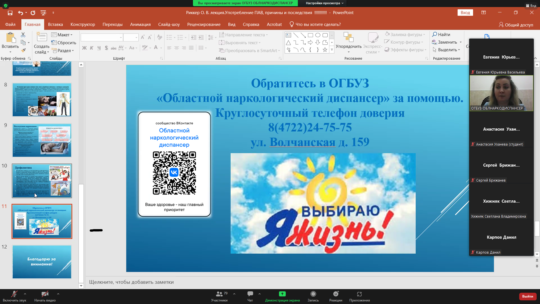Create a new slide icon
The image size is (540, 304).
[42, 37]
